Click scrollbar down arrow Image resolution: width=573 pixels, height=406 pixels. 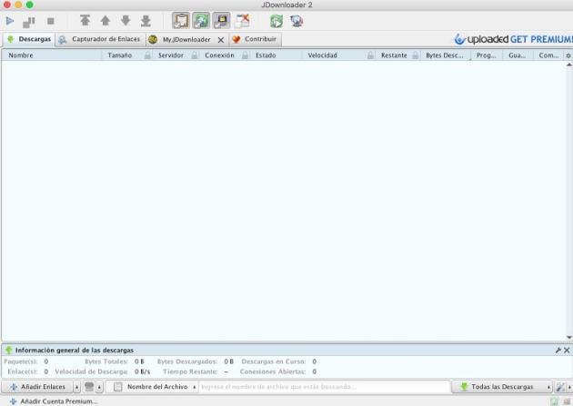tap(569, 337)
